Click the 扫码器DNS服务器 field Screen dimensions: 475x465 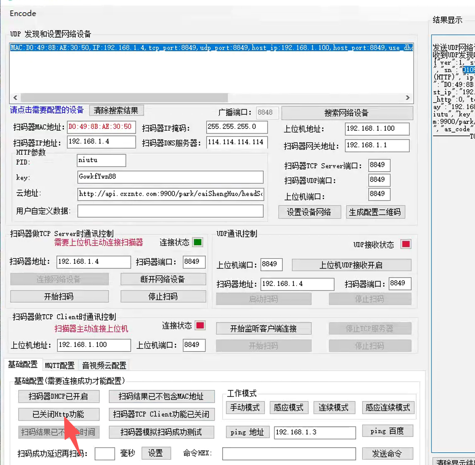237,142
